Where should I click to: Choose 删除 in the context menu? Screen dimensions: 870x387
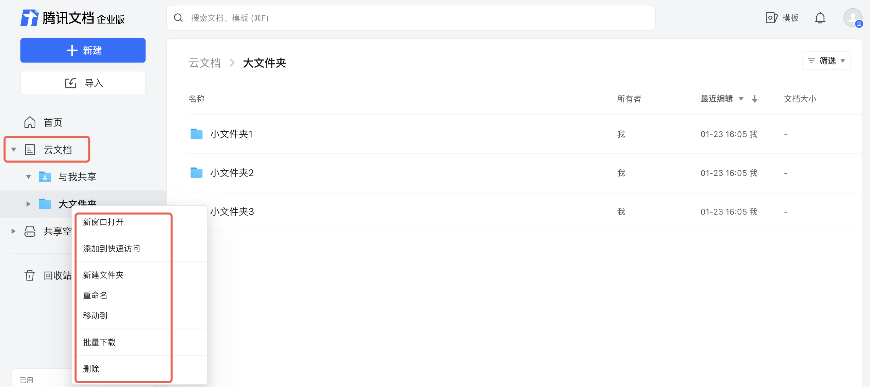(x=91, y=369)
